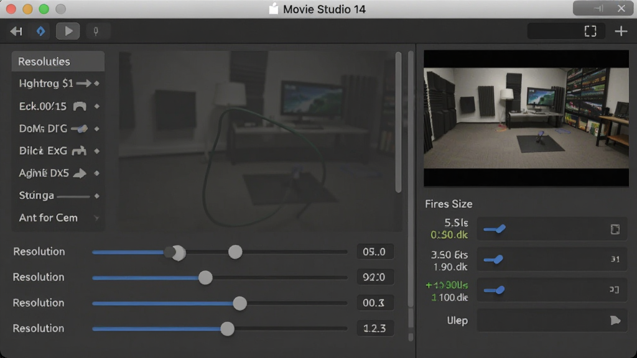Click the collapse icon in title bar right
Viewport: 637px width, 358px height.
coord(598,9)
